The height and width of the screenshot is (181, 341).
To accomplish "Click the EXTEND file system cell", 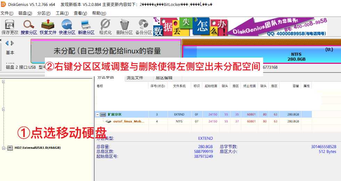I will click(179, 114).
